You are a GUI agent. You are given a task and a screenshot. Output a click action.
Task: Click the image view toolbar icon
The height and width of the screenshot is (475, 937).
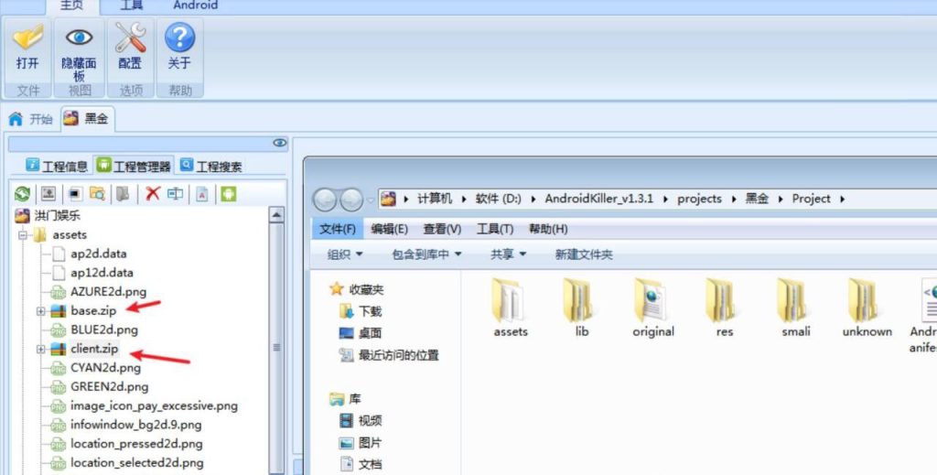point(48,194)
